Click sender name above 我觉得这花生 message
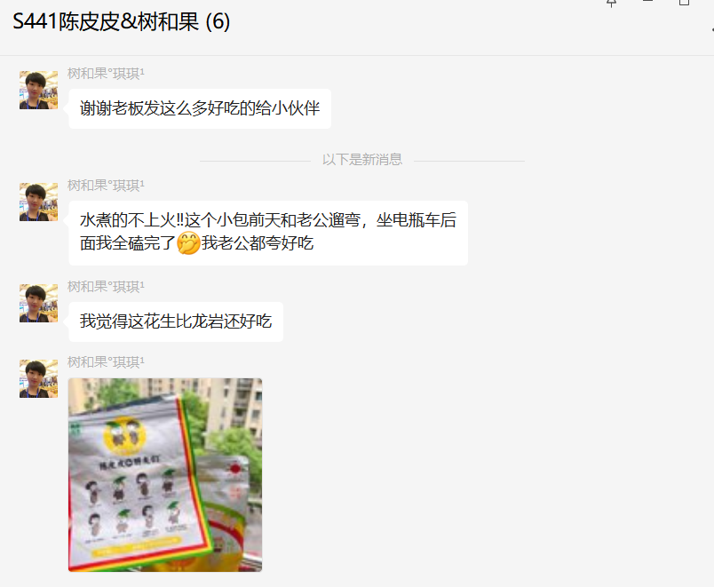 click(106, 287)
